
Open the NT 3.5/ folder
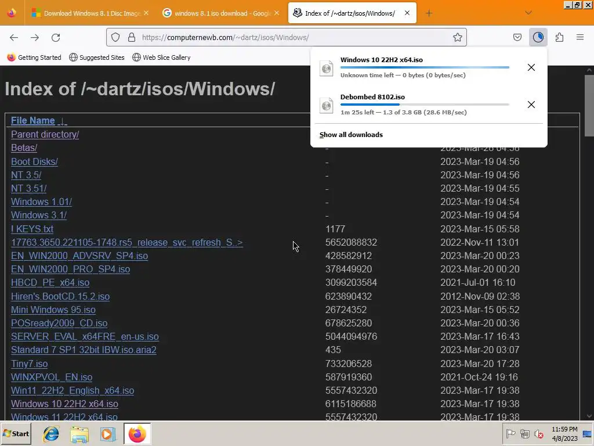click(x=26, y=175)
